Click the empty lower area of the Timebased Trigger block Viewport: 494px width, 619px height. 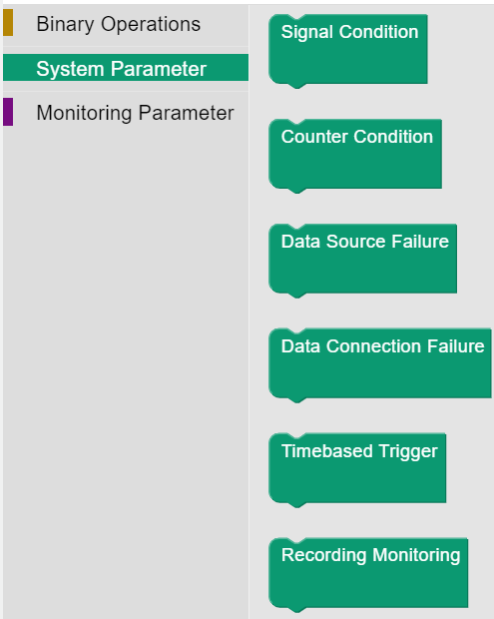pyautogui.click(x=357, y=482)
